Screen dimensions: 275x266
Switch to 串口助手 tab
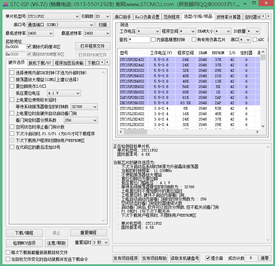click(x=123, y=17)
